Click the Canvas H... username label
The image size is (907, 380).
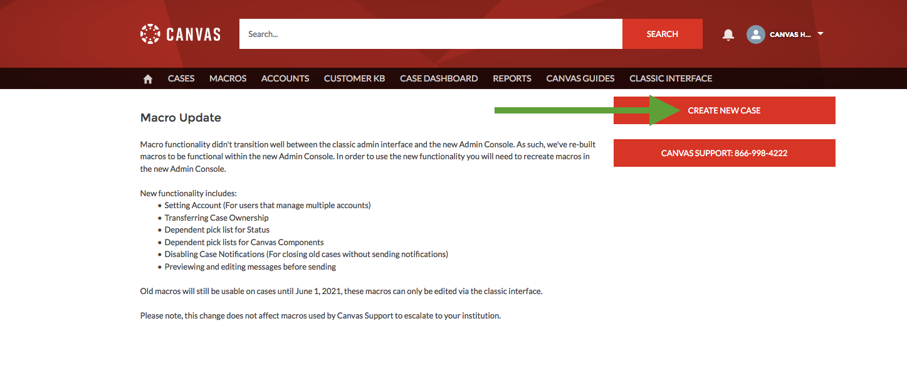tap(790, 34)
